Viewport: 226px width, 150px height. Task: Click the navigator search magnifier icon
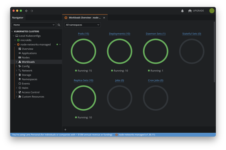(x=59, y=25)
